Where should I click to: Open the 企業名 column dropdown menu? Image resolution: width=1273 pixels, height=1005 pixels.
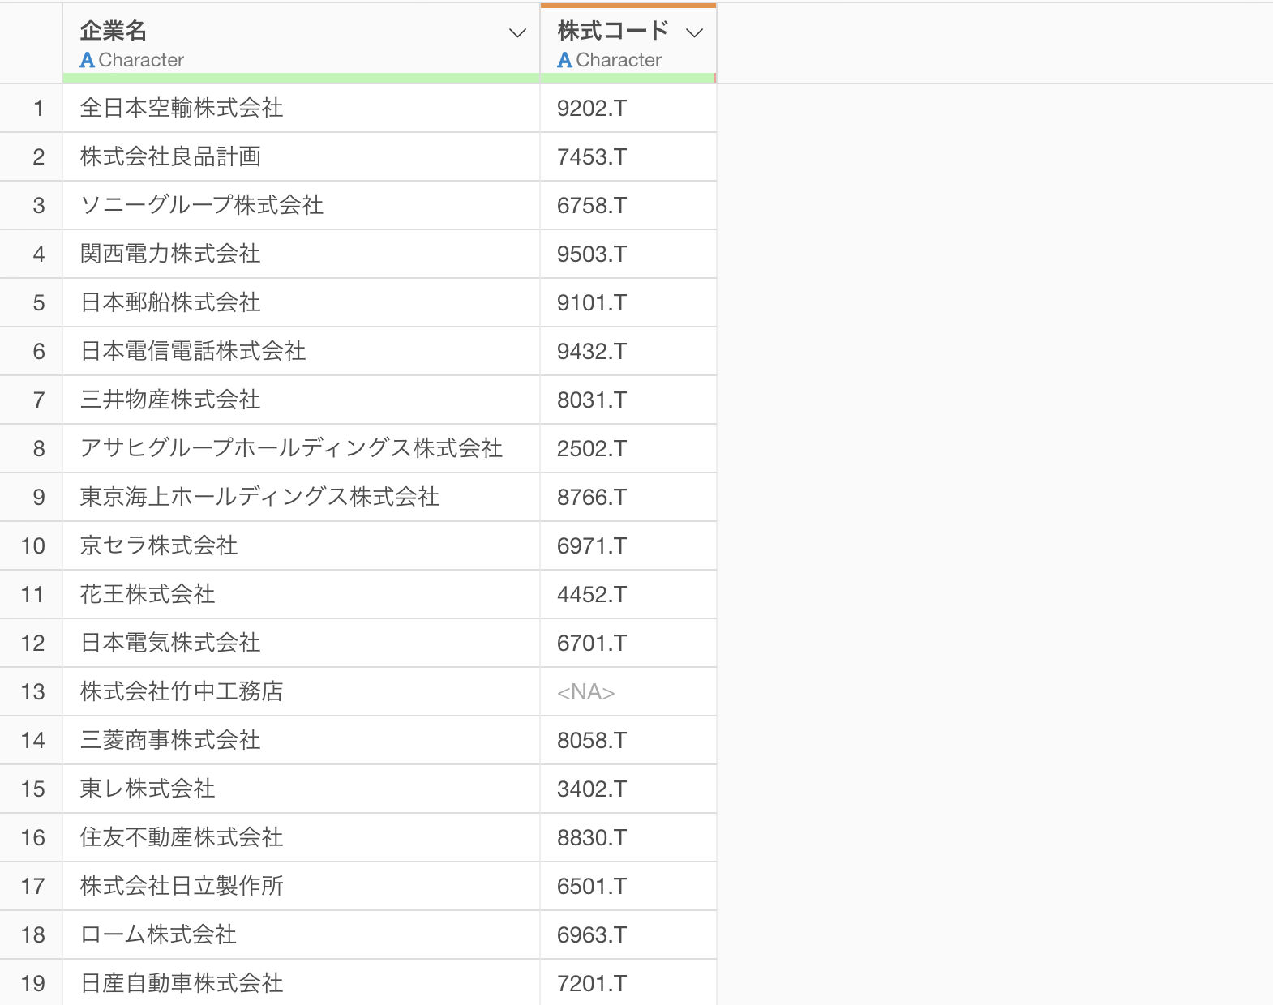tap(516, 33)
